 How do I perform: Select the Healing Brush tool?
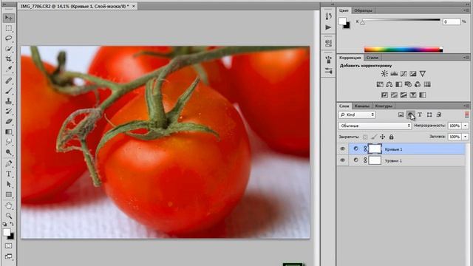coord(8,81)
